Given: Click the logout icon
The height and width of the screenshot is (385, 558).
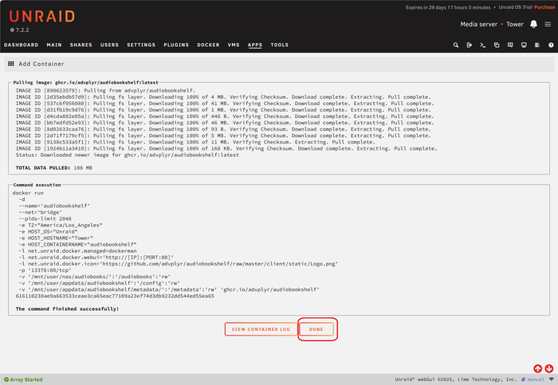Looking at the screenshot, I should [x=470, y=45].
